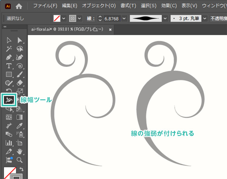
Task: Select the Gradient tool
Action: [x=20, y=117]
